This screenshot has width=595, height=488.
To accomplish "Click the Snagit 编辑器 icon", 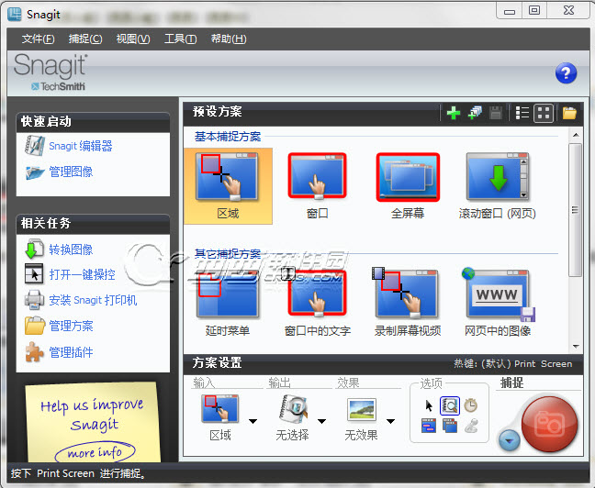I will tap(35, 146).
